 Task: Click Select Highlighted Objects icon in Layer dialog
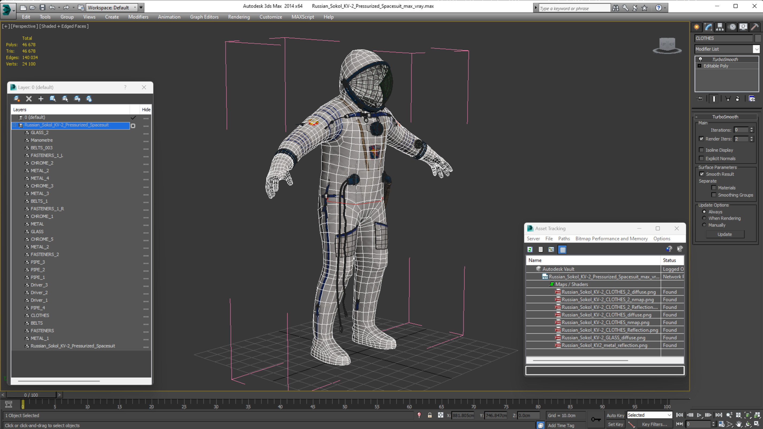pos(53,99)
